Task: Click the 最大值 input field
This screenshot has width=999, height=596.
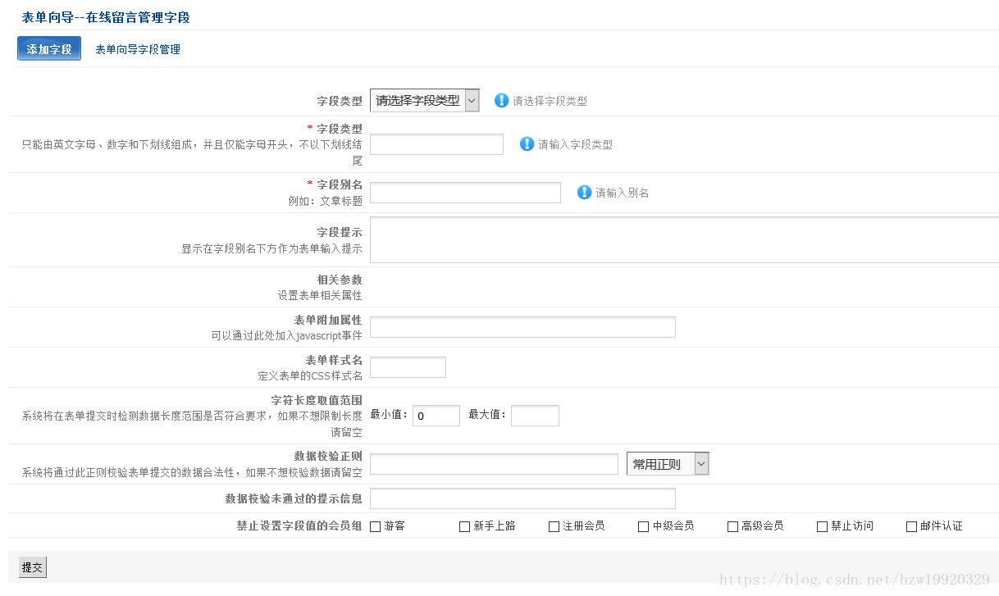Action: [x=535, y=415]
